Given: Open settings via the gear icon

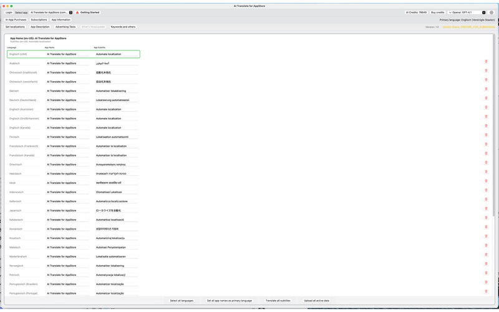Looking at the screenshot, I should [492, 12].
